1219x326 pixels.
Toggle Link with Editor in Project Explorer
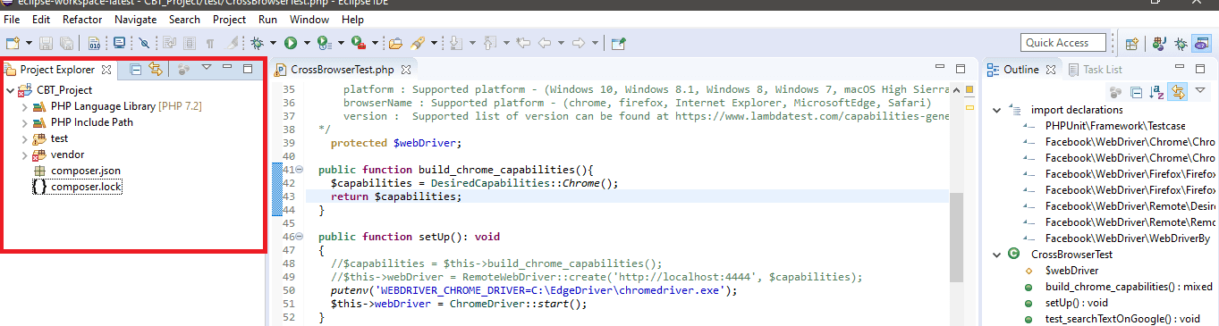tap(156, 68)
